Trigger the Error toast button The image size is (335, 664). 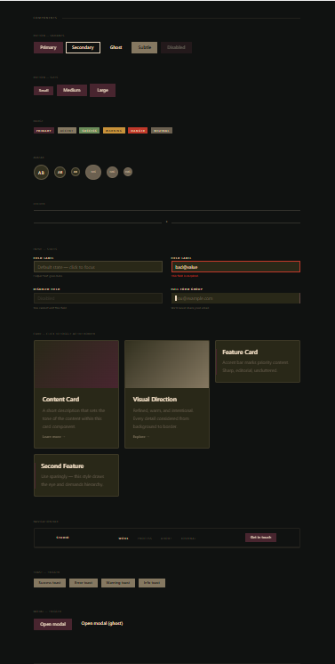84,583
